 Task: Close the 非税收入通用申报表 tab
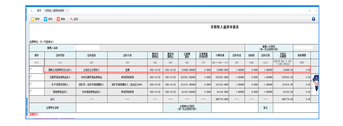click(x=67, y=10)
